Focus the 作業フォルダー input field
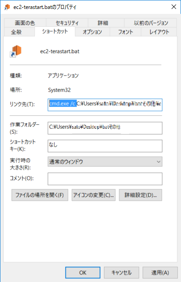 (105, 128)
